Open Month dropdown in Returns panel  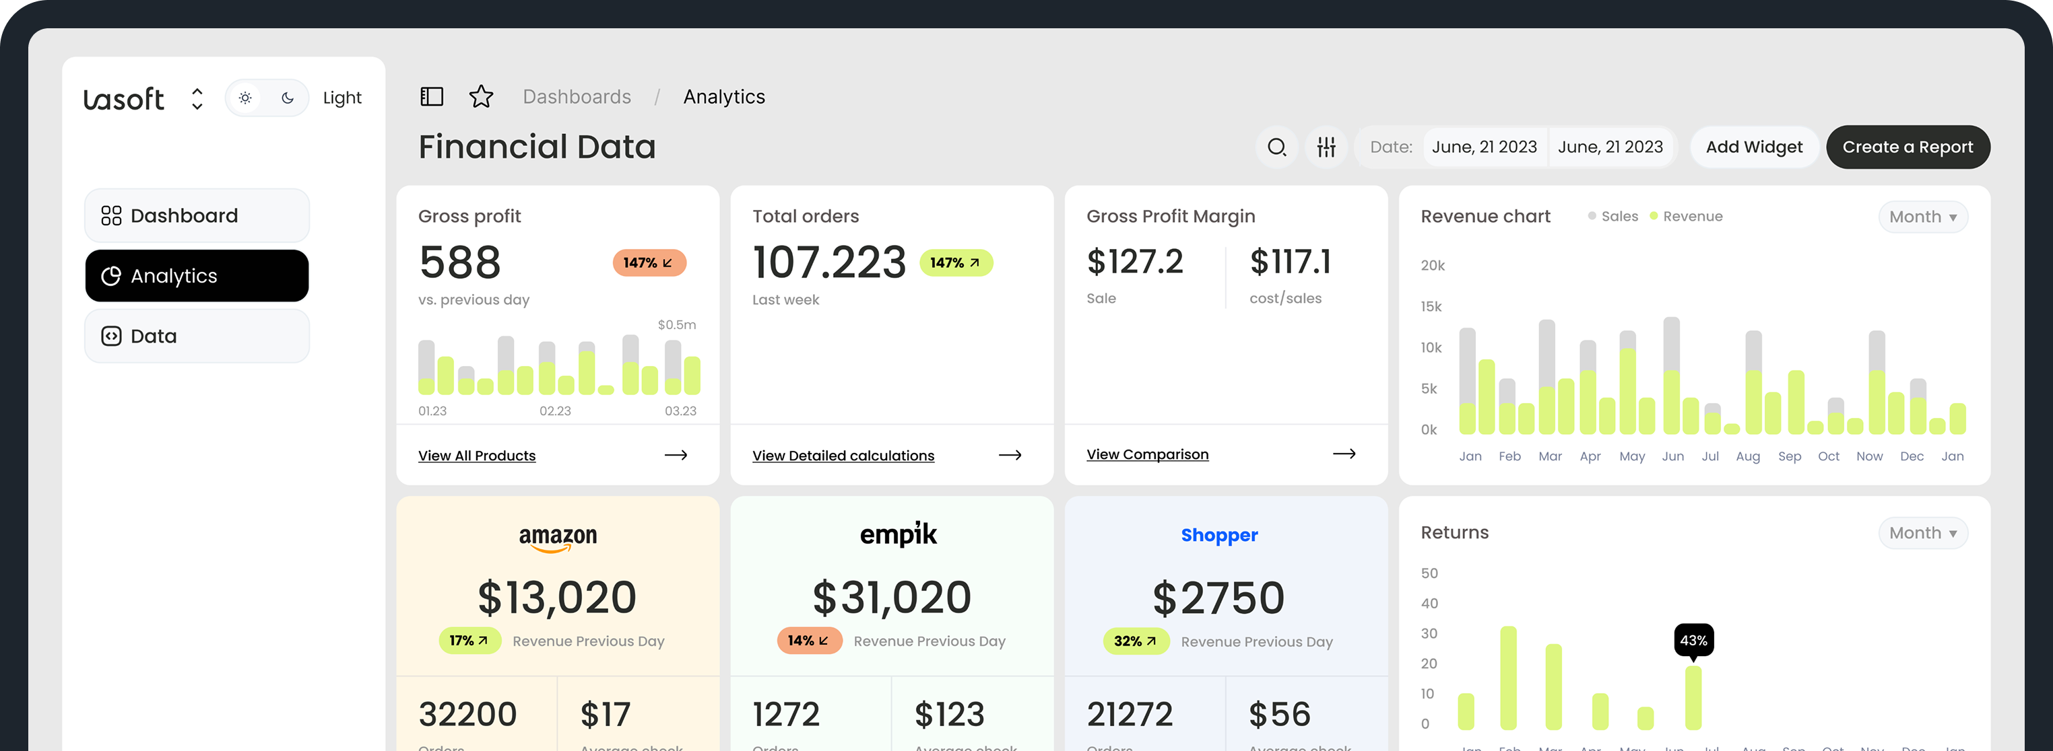click(x=1922, y=534)
